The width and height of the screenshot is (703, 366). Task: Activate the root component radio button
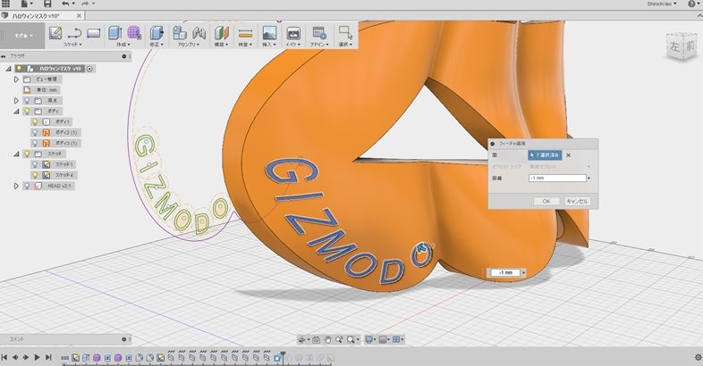pos(89,69)
